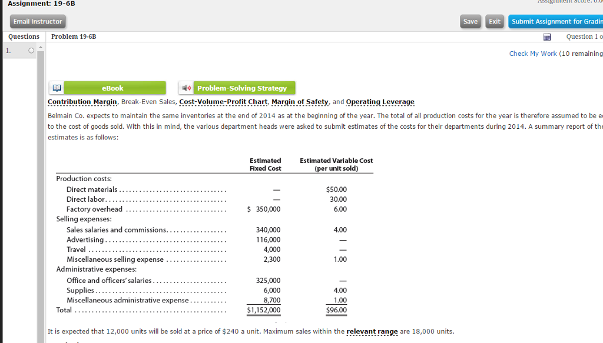The width and height of the screenshot is (603, 343).
Task: Select question number 1 in list
Action: [x=8, y=51]
